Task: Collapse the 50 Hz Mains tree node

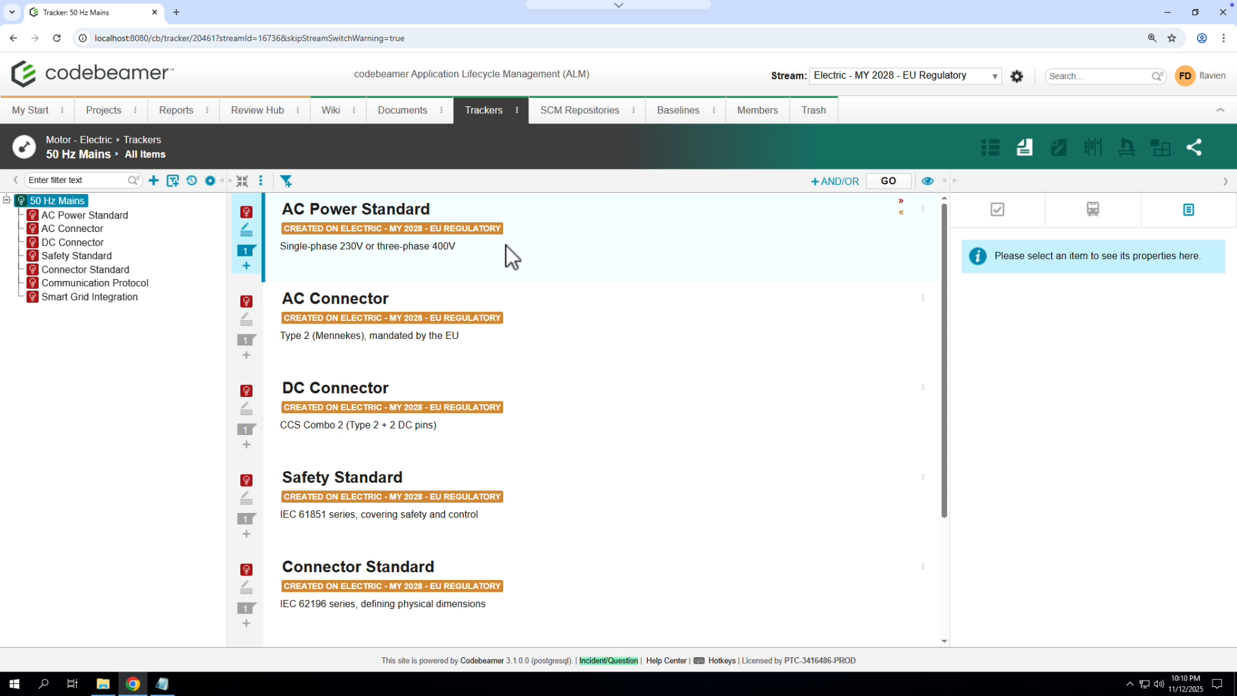Action: pyautogui.click(x=6, y=200)
